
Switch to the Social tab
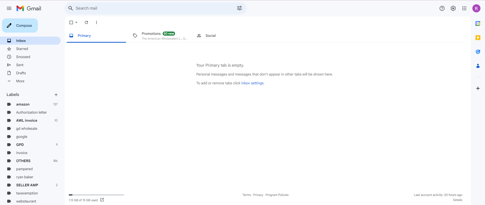[224, 36]
